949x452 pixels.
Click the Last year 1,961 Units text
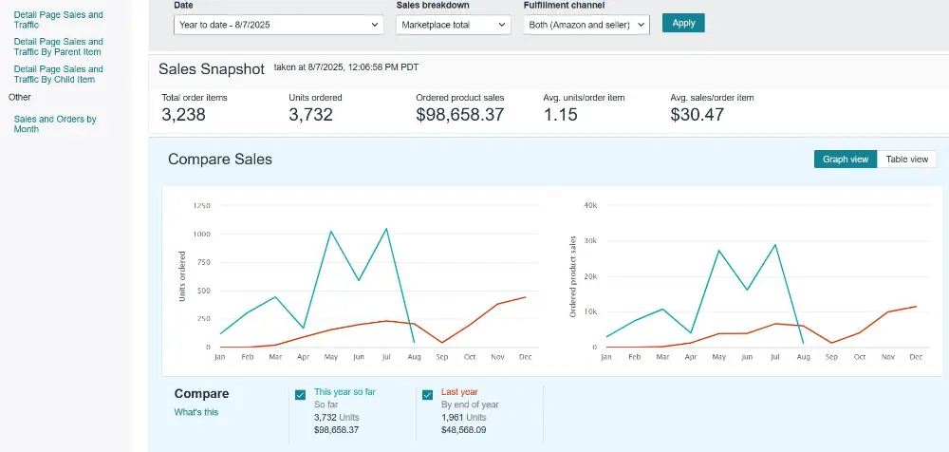pyautogui.click(x=464, y=418)
